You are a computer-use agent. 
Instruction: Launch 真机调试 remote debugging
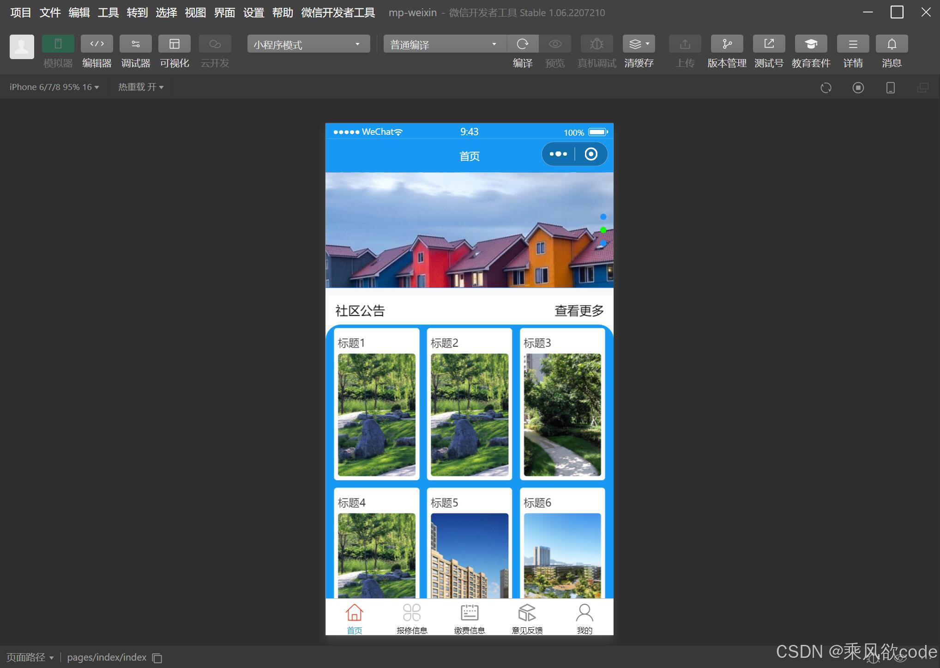coord(596,44)
